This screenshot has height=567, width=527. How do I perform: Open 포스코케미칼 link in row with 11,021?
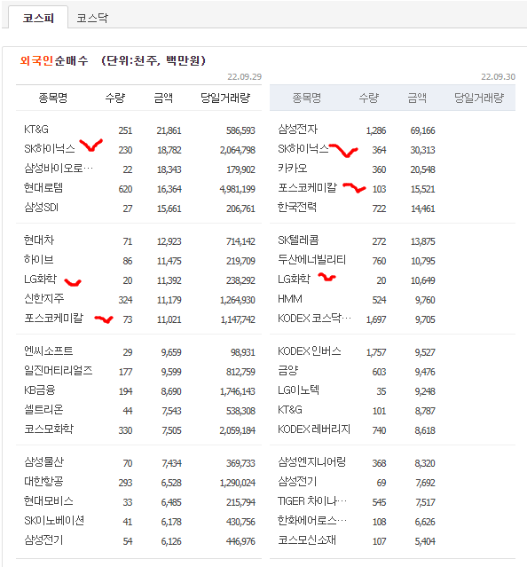(x=53, y=319)
